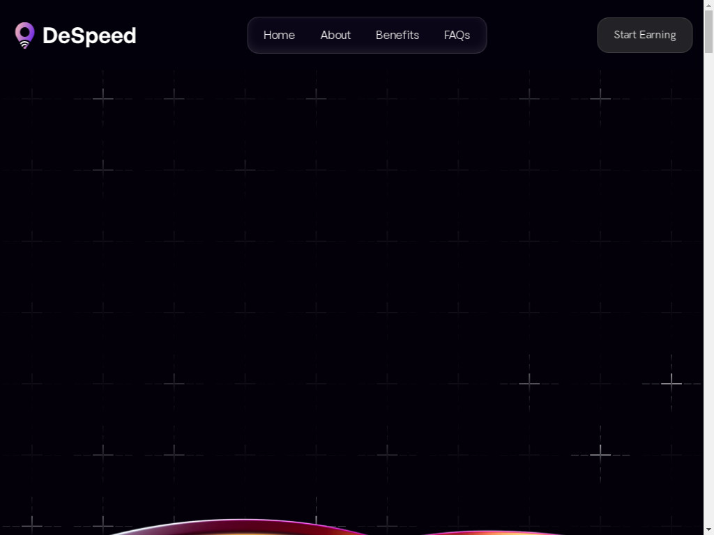The width and height of the screenshot is (714, 535).
Task: Click the Start Earning button
Action: (645, 35)
